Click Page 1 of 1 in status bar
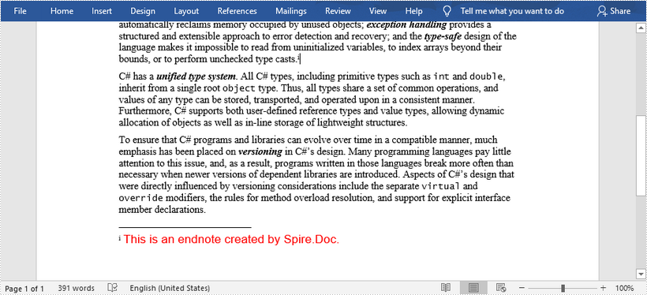Screen dimensions: 647x295 [x=24, y=289]
